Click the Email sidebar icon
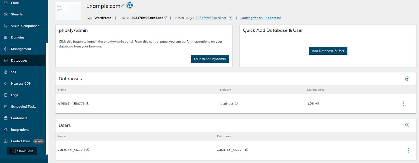419x163 pixels. point(6,3)
